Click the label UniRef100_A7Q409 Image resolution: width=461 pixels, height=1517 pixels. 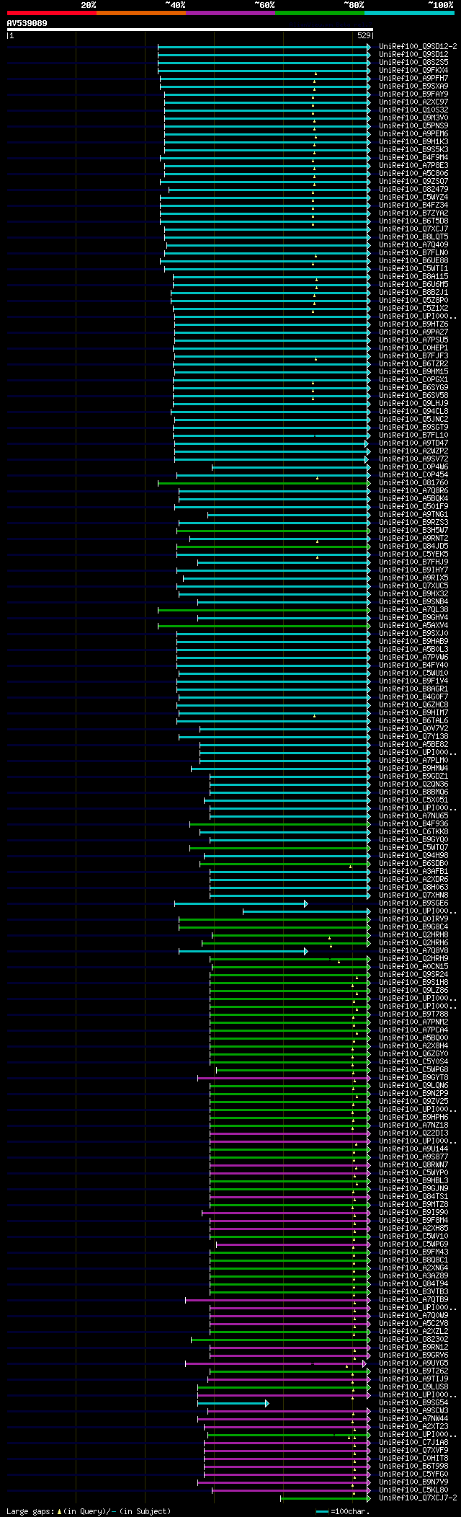[413, 245]
